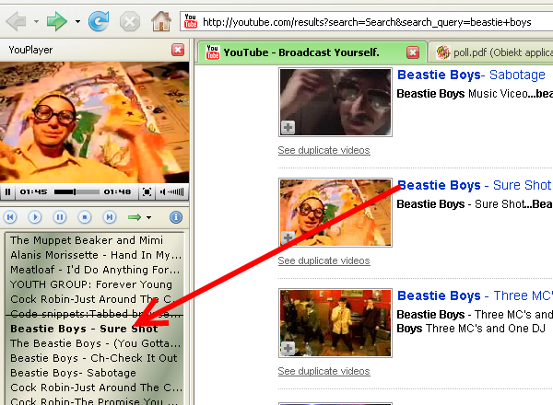Screen dimensions: 553x405
Task: Toggle pause with the round YouPlayer pause button
Action: 60,217
